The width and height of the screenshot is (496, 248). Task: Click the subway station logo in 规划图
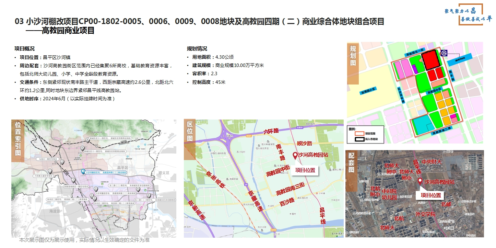444,53
